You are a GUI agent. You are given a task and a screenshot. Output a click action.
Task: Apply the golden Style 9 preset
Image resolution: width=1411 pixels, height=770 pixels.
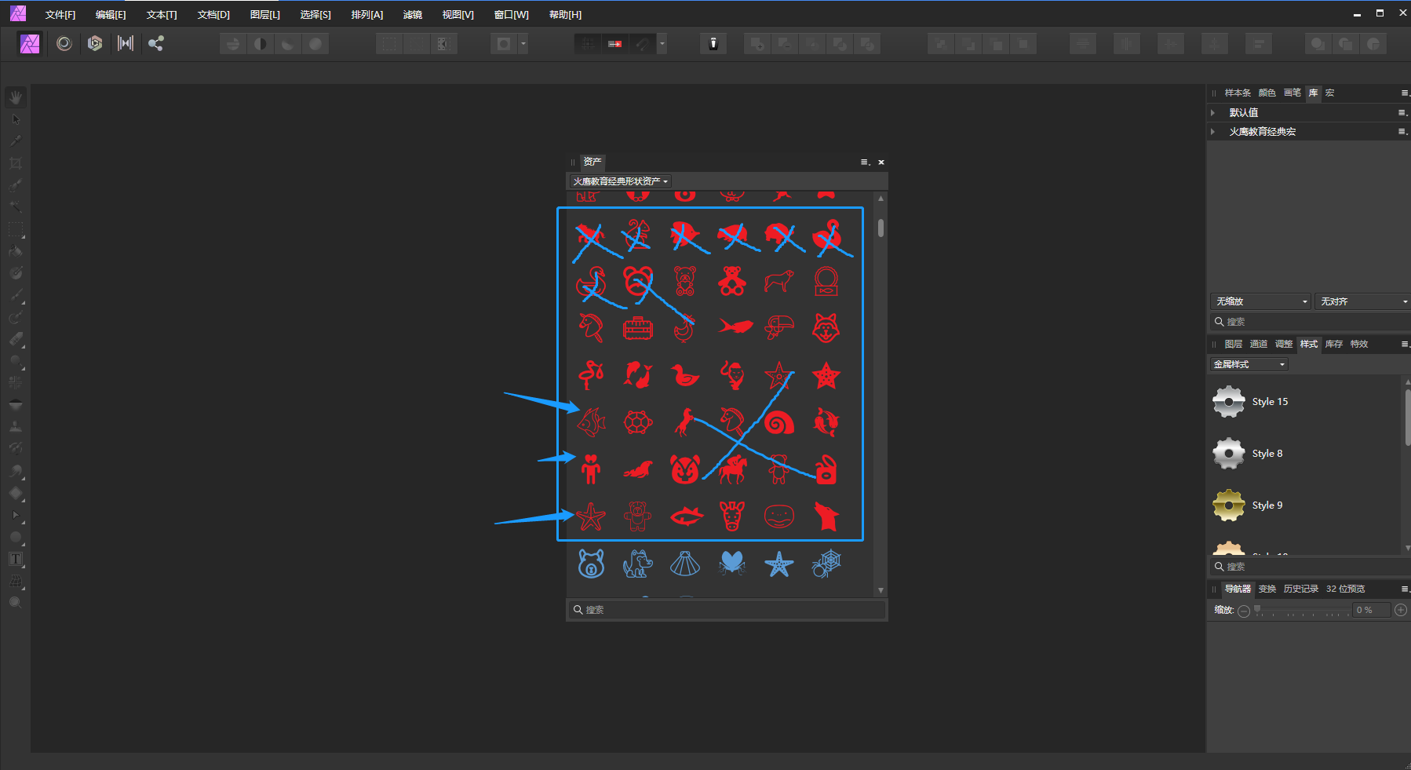coord(1229,505)
